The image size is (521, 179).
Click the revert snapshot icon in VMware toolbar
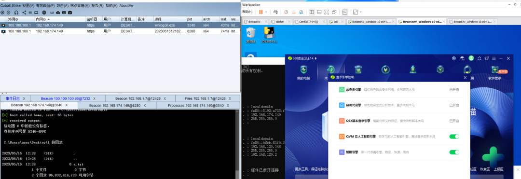[x=293, y=12]
